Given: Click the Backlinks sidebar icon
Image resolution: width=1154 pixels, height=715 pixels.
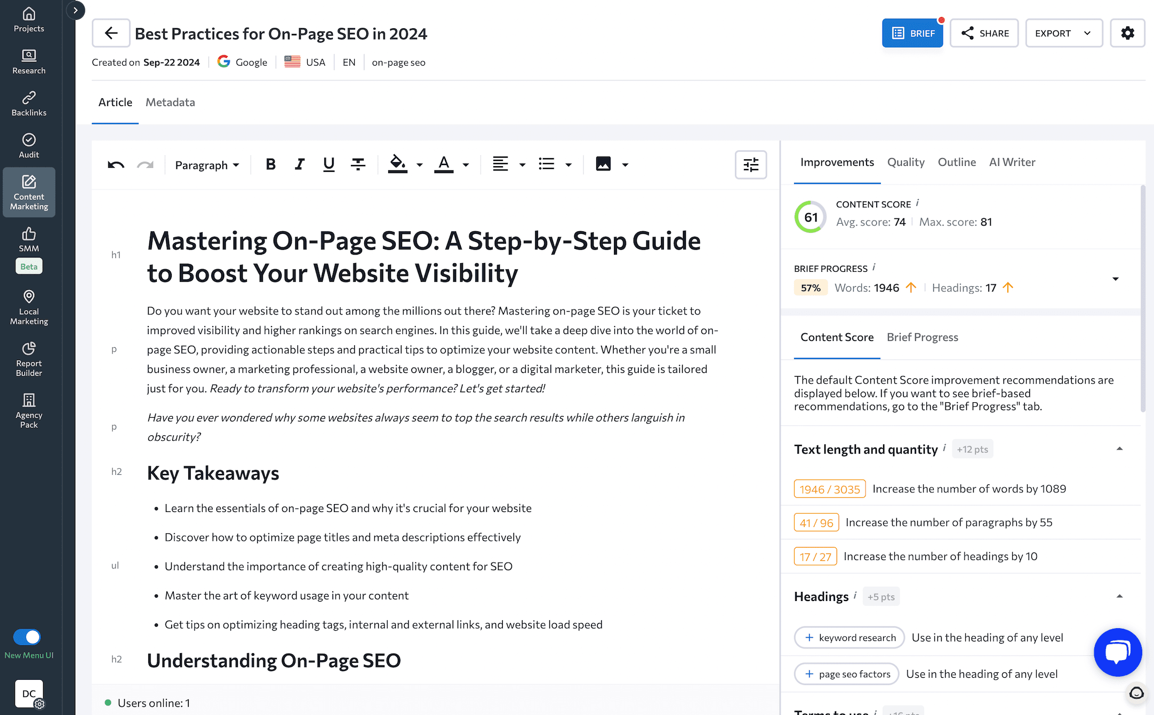Looking at the screenshot, I should (29, 104).
